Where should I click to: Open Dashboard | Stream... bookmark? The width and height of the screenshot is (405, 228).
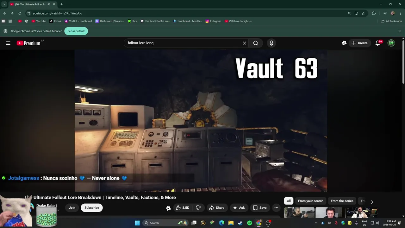109,21
